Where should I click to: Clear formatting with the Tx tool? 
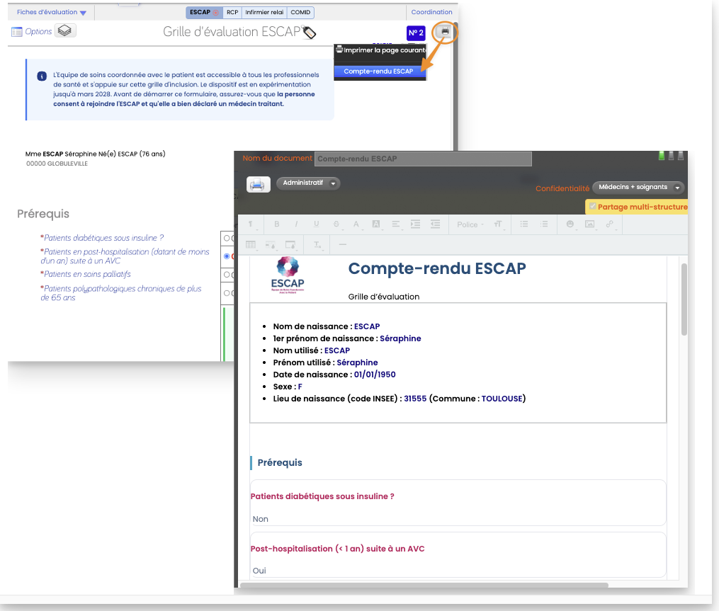317,245
